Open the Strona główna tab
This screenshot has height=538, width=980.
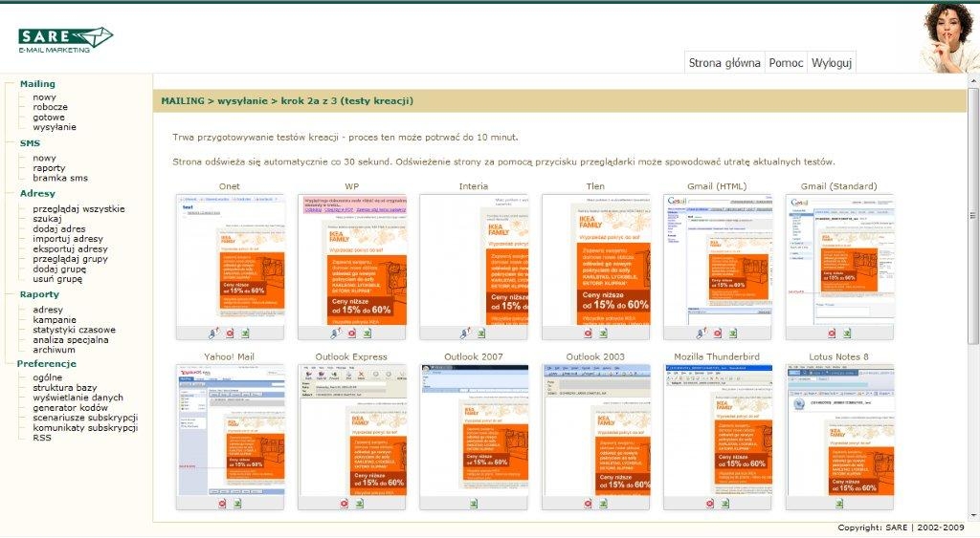pos(724,63)
